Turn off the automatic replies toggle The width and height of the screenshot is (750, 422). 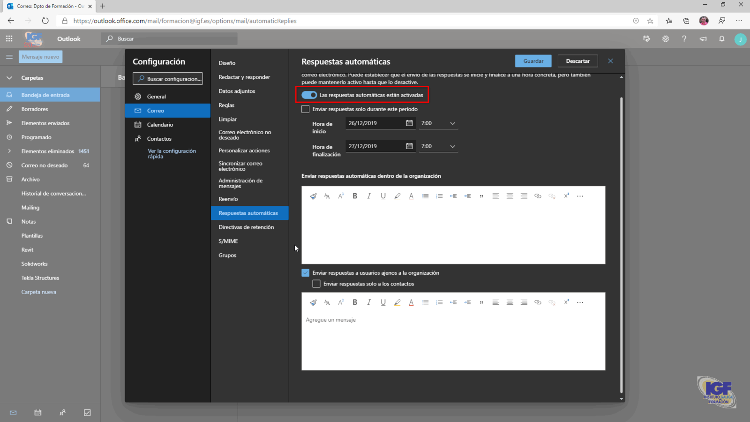point(309,95)
